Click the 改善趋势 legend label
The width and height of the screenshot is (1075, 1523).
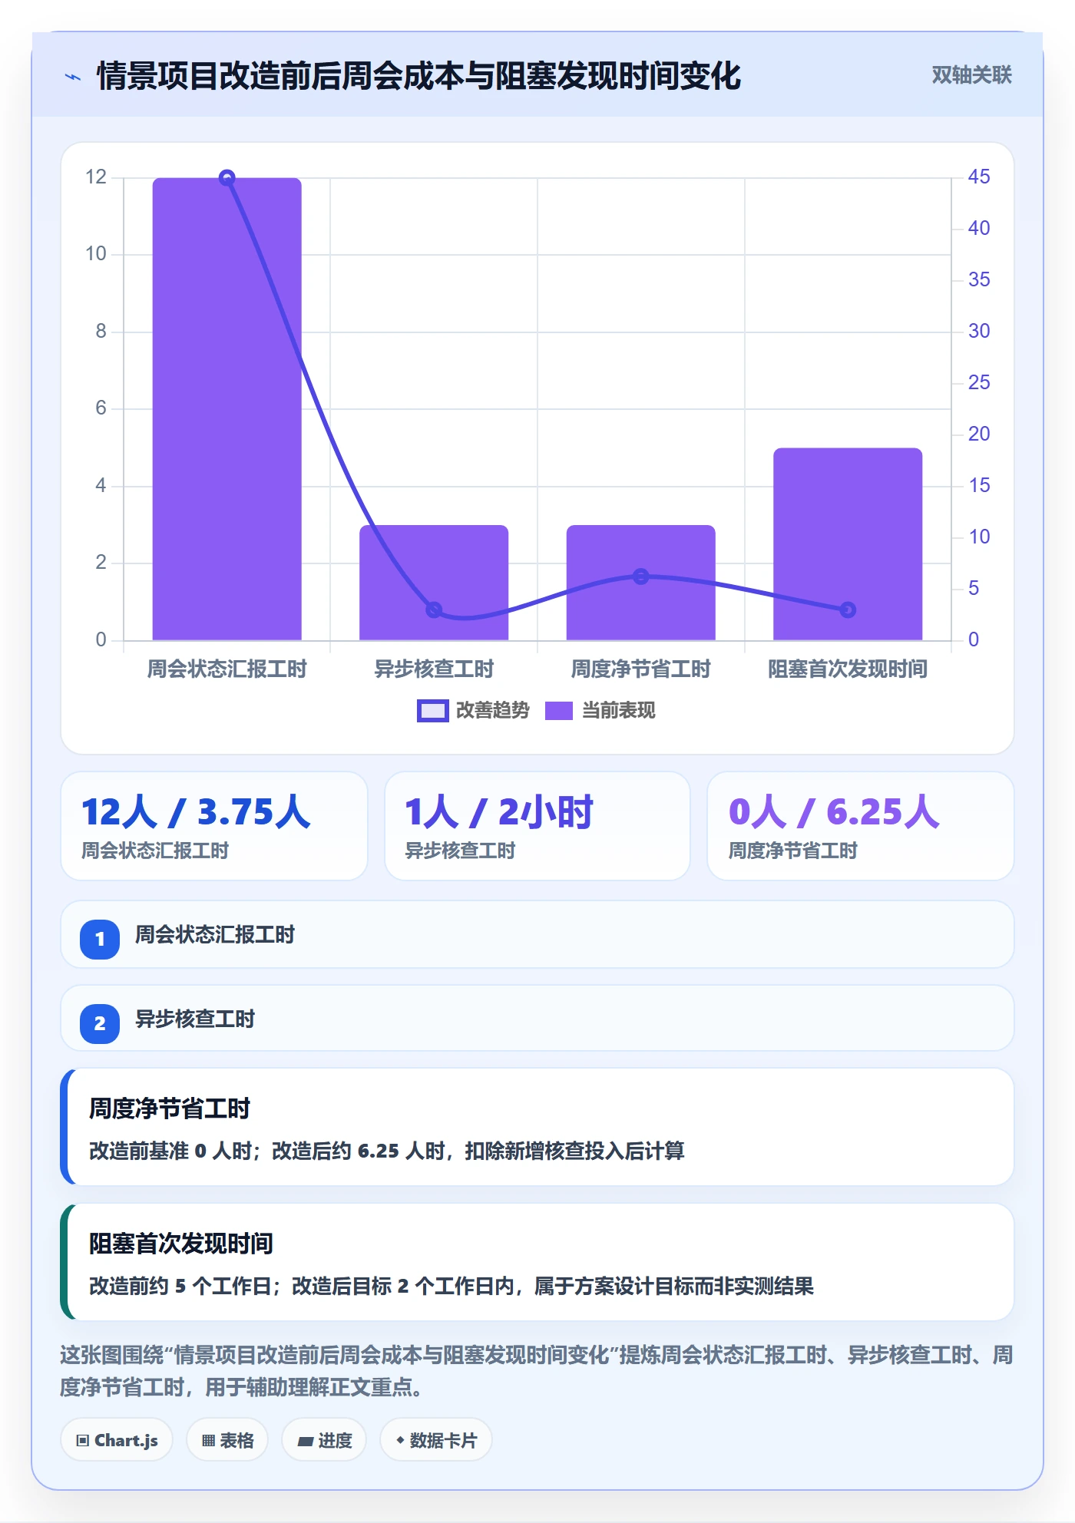[492, 711]
